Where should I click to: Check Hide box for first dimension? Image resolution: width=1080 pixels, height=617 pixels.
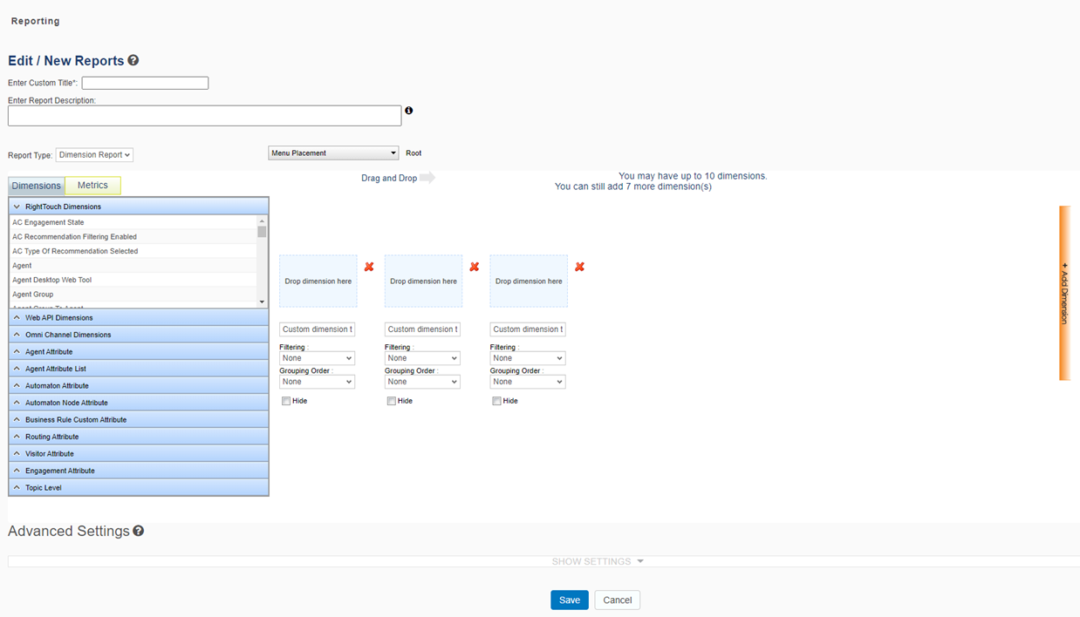pos(286,401)
